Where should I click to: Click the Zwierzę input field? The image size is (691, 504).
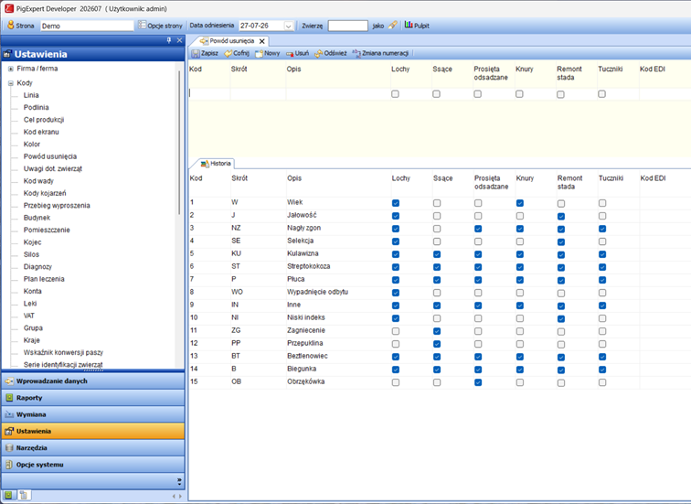[347, 26]
